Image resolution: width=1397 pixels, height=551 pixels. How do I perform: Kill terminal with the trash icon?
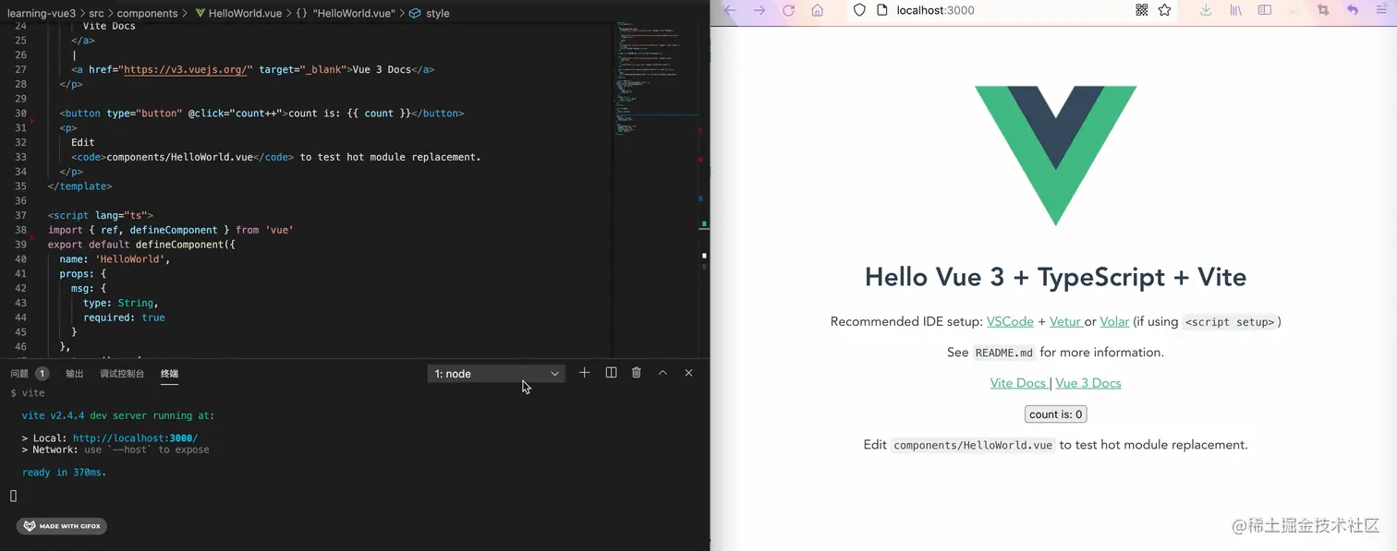pyautogui.click(x=637, y=373)
